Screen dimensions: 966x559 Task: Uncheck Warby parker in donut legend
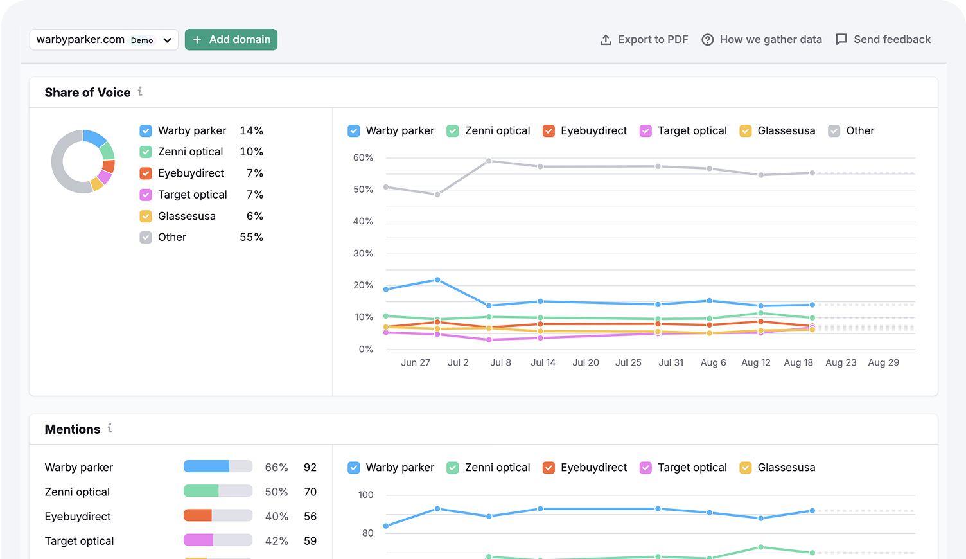146,130
